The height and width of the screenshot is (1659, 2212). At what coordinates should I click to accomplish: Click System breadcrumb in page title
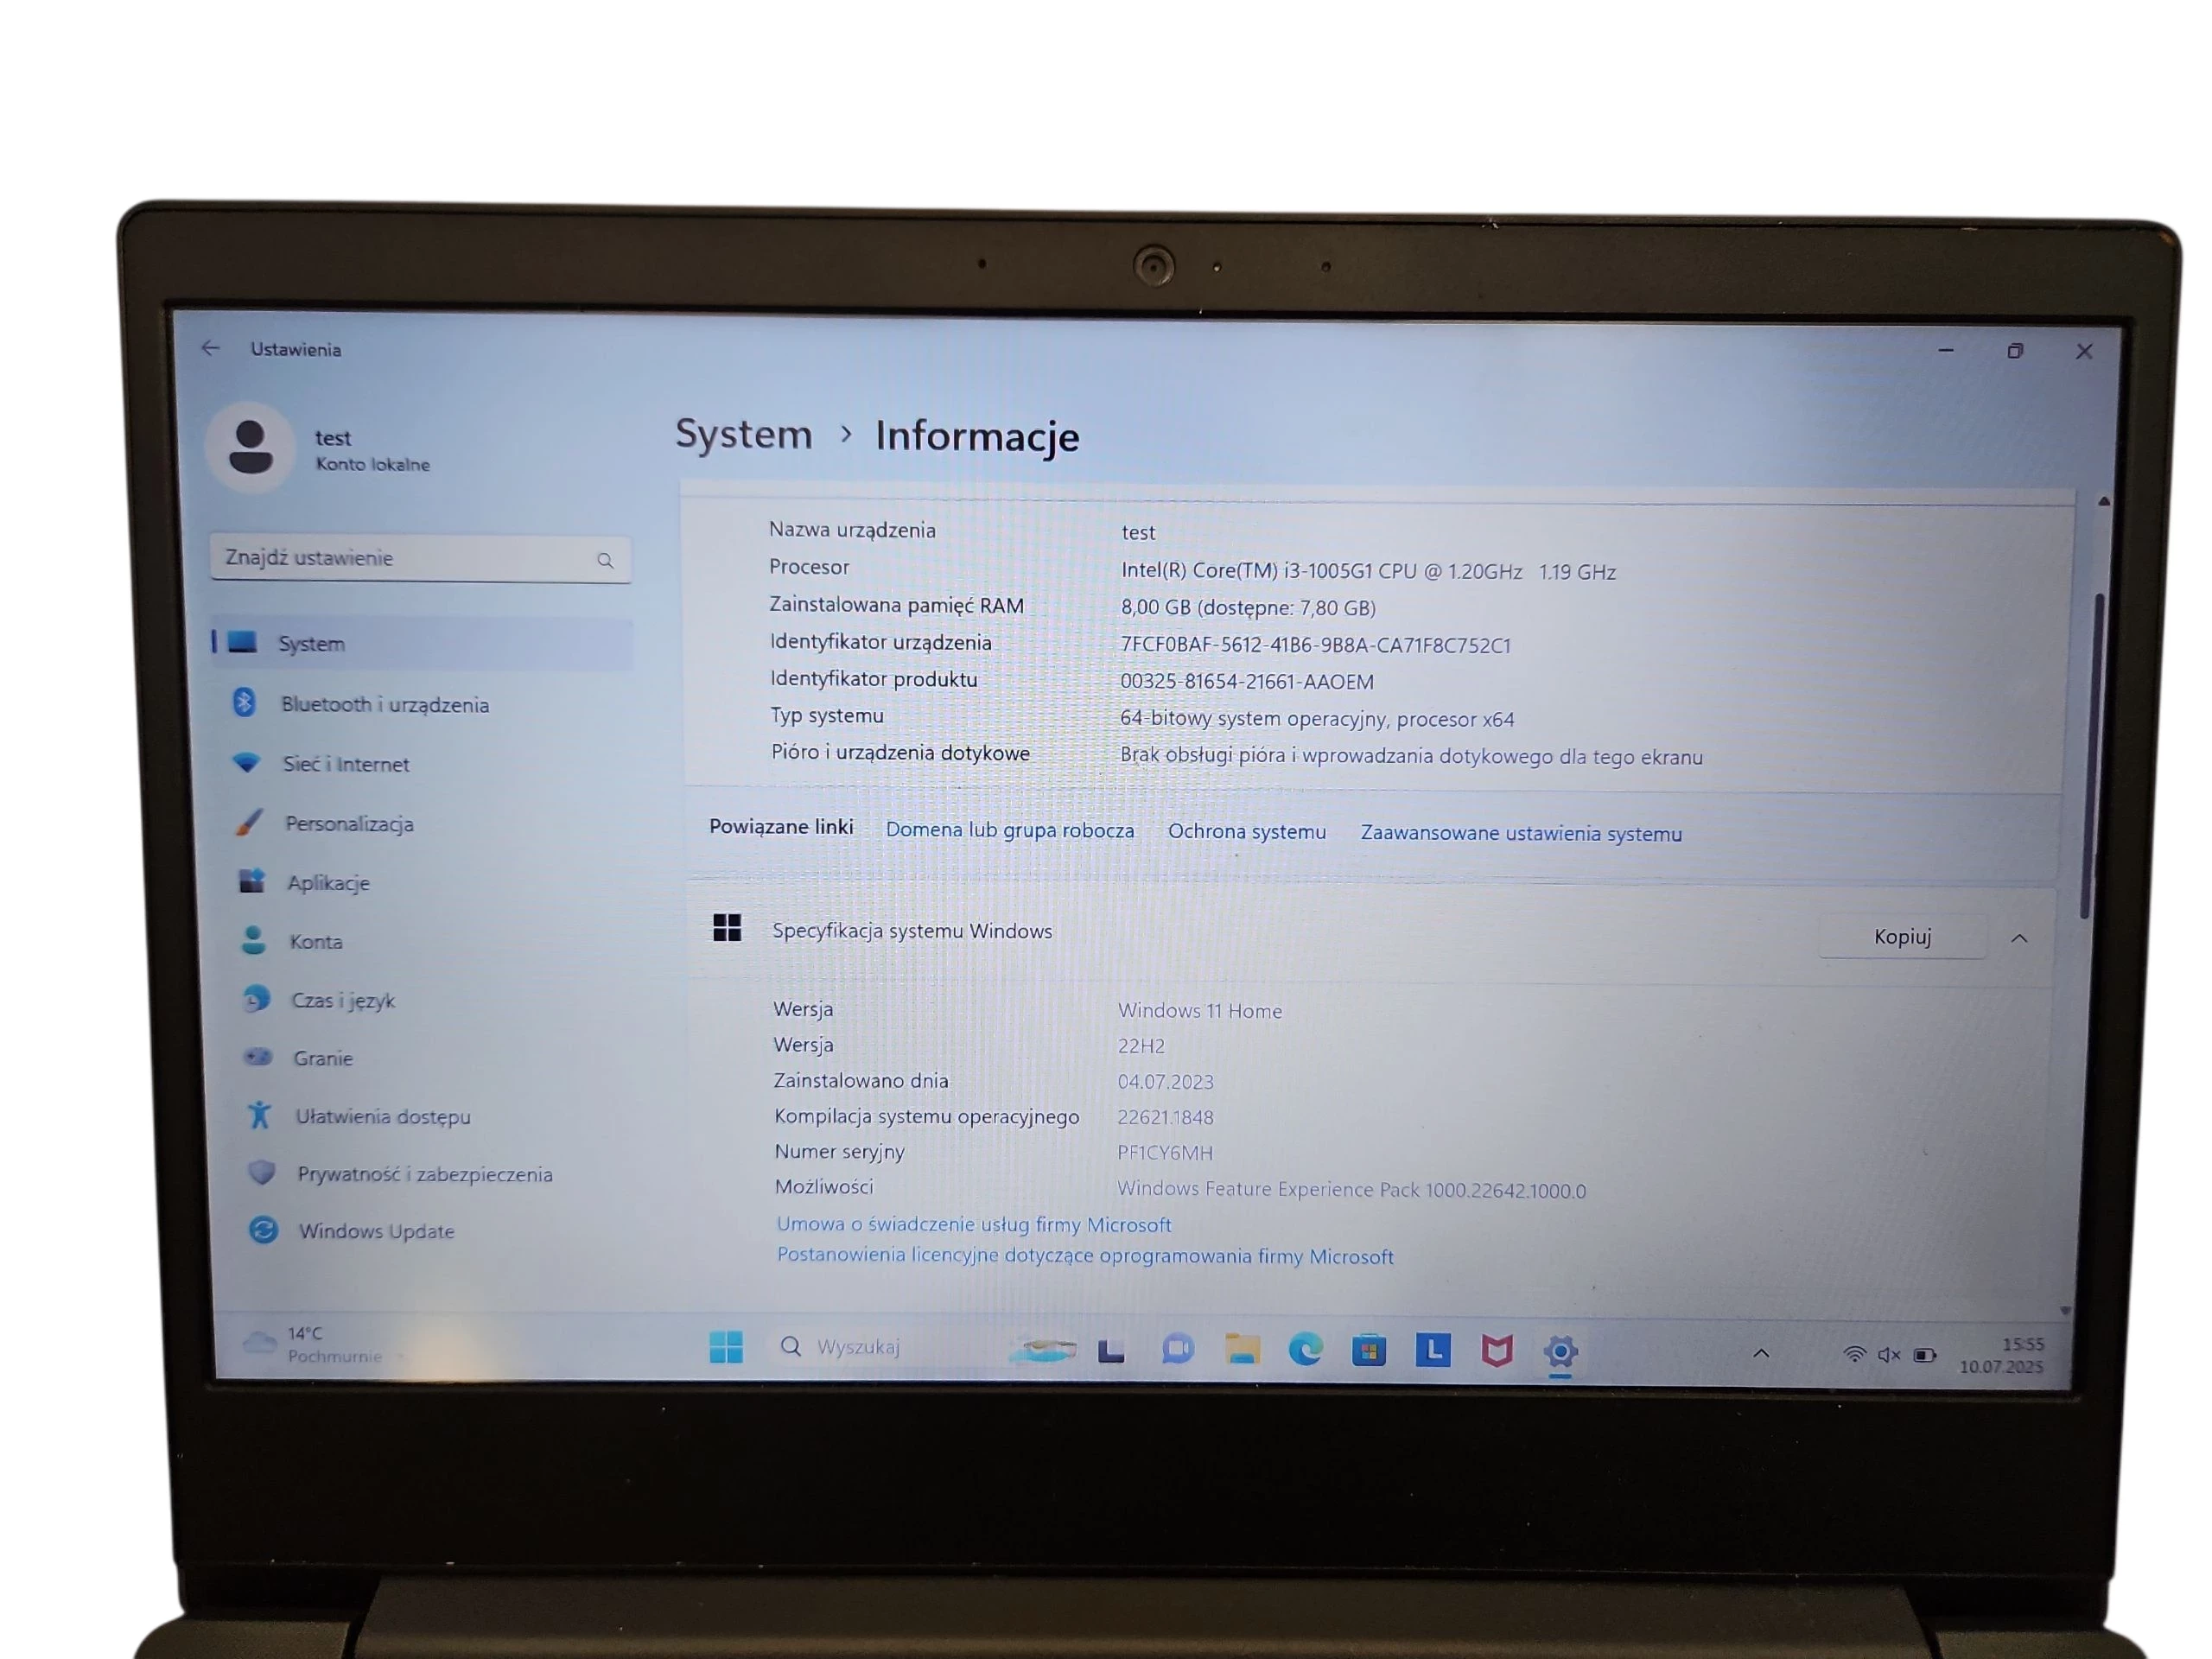click(744, 433)
